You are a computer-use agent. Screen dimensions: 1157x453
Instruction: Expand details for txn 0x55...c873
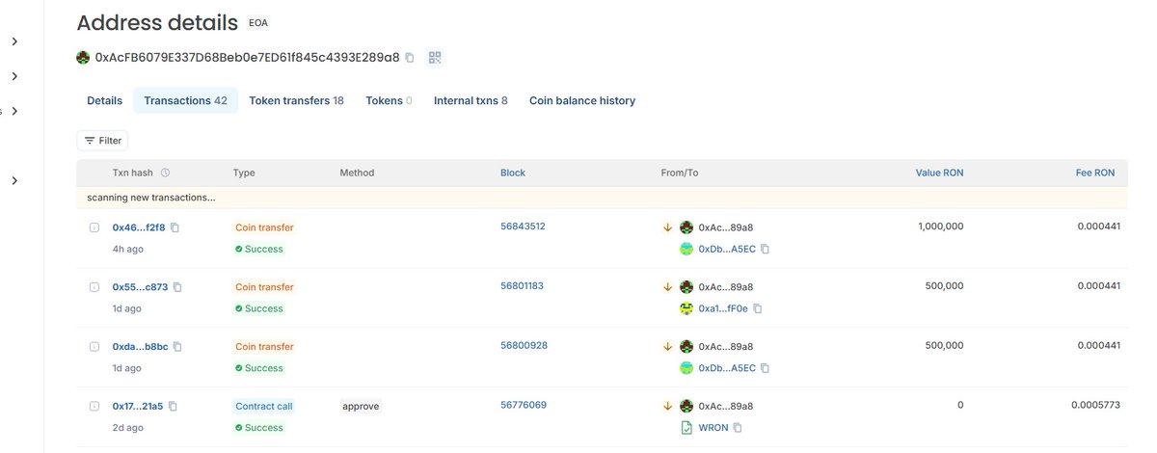94,287
